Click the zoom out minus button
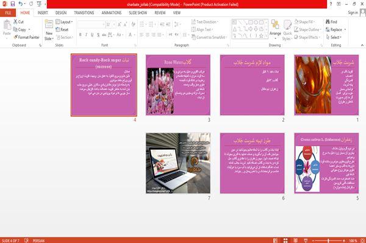The height and width of the screenshot is (243, 366). point(314,241)
